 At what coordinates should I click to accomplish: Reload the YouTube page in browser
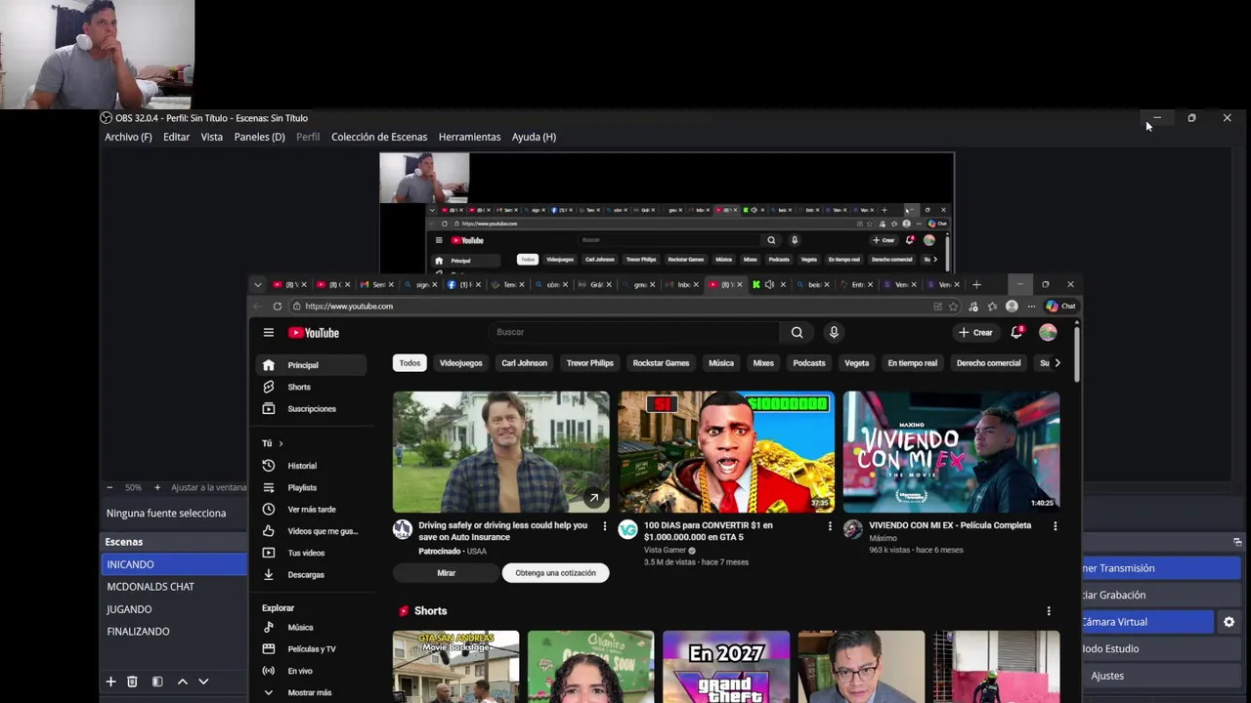tap(278, 307)
